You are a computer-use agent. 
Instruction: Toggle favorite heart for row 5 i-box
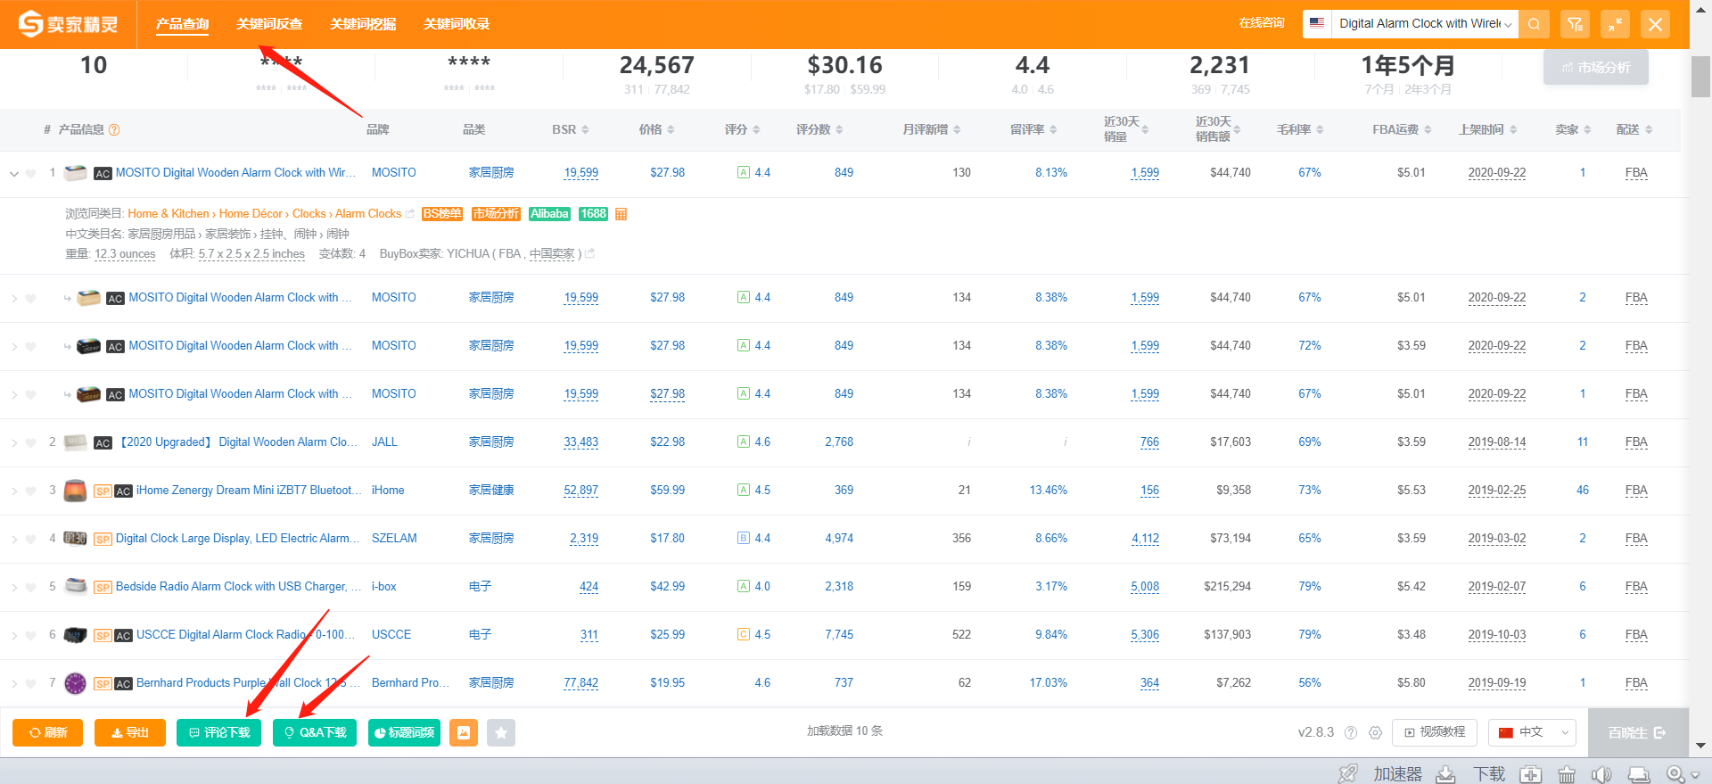pos(30,588)
